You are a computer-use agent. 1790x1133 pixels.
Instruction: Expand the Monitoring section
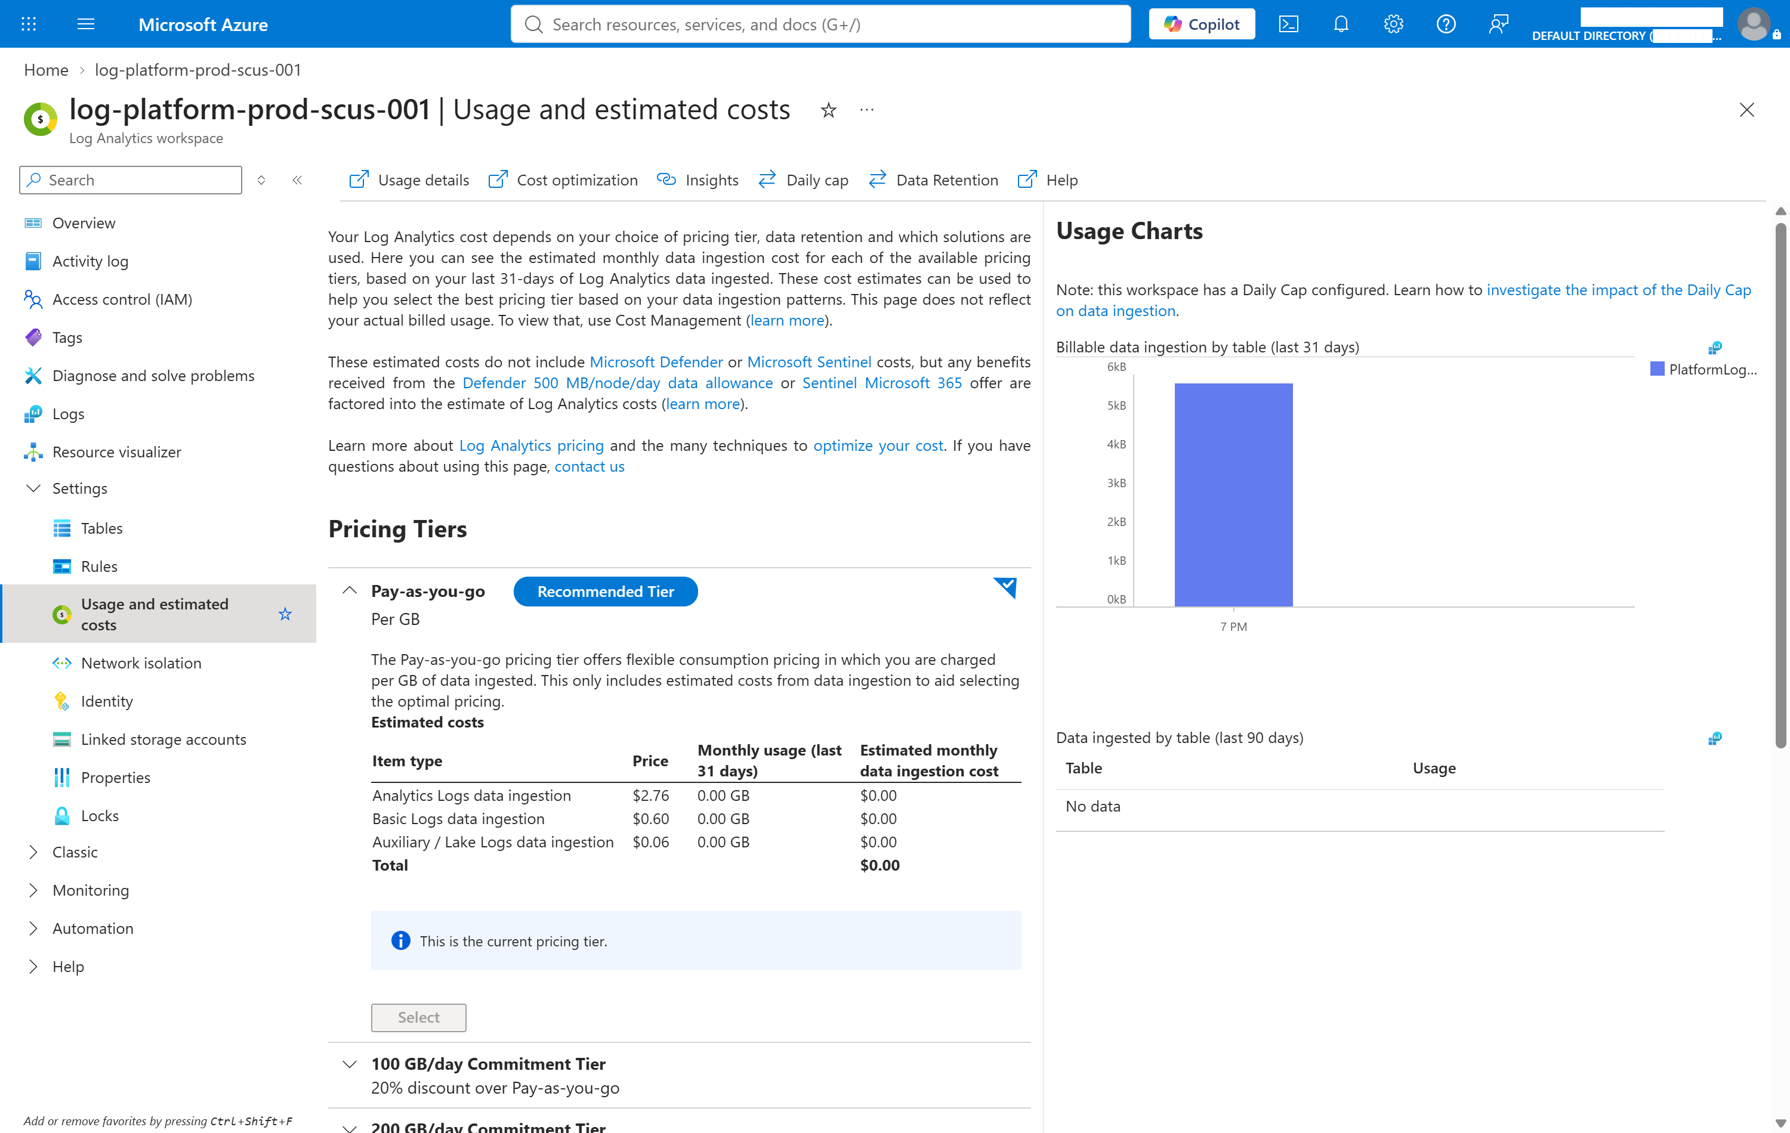(x=33, y=890)
